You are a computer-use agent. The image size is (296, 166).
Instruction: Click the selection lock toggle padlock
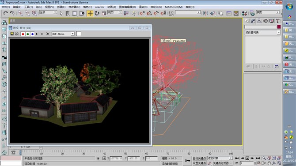(98, 158)
